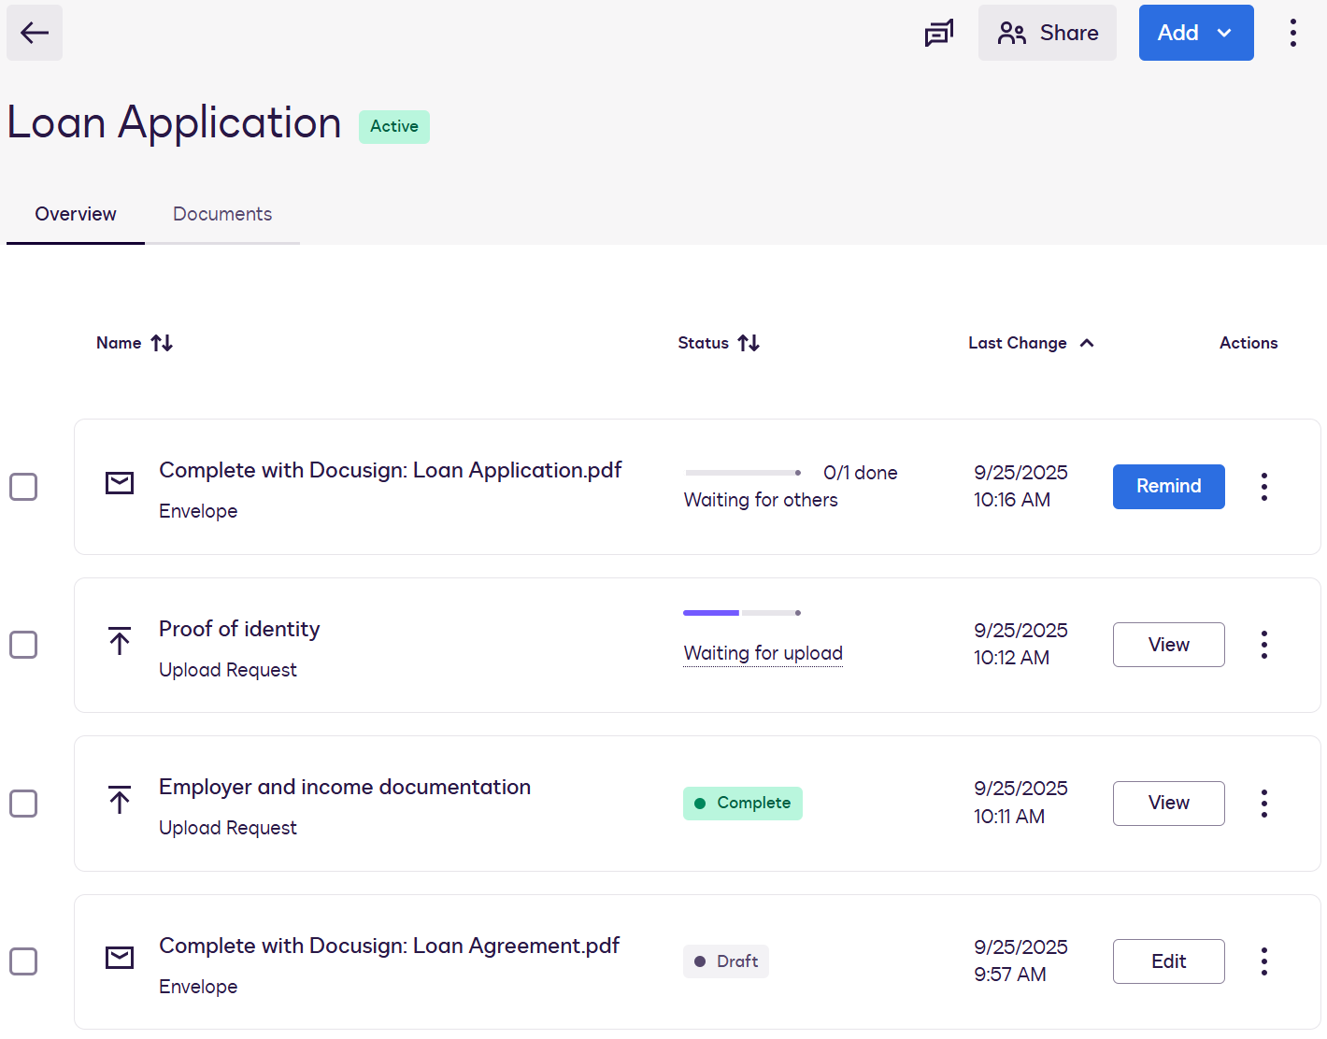Sort the list by Name
Viewport: 1327px width, 1039px height.
(135, 343)
